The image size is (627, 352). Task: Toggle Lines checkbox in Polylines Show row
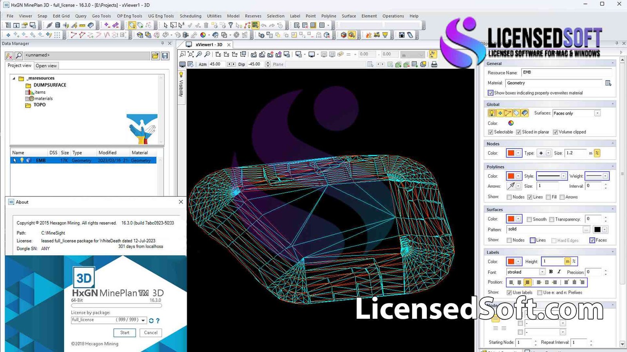tap(529, 197)
